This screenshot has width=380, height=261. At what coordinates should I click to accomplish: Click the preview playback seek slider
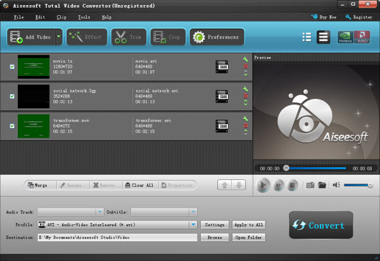[x=317, y=168]
